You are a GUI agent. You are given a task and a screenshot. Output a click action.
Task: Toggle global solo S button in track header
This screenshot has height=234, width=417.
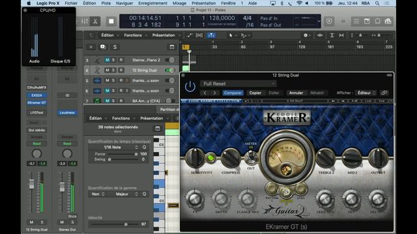click(115, 47)
